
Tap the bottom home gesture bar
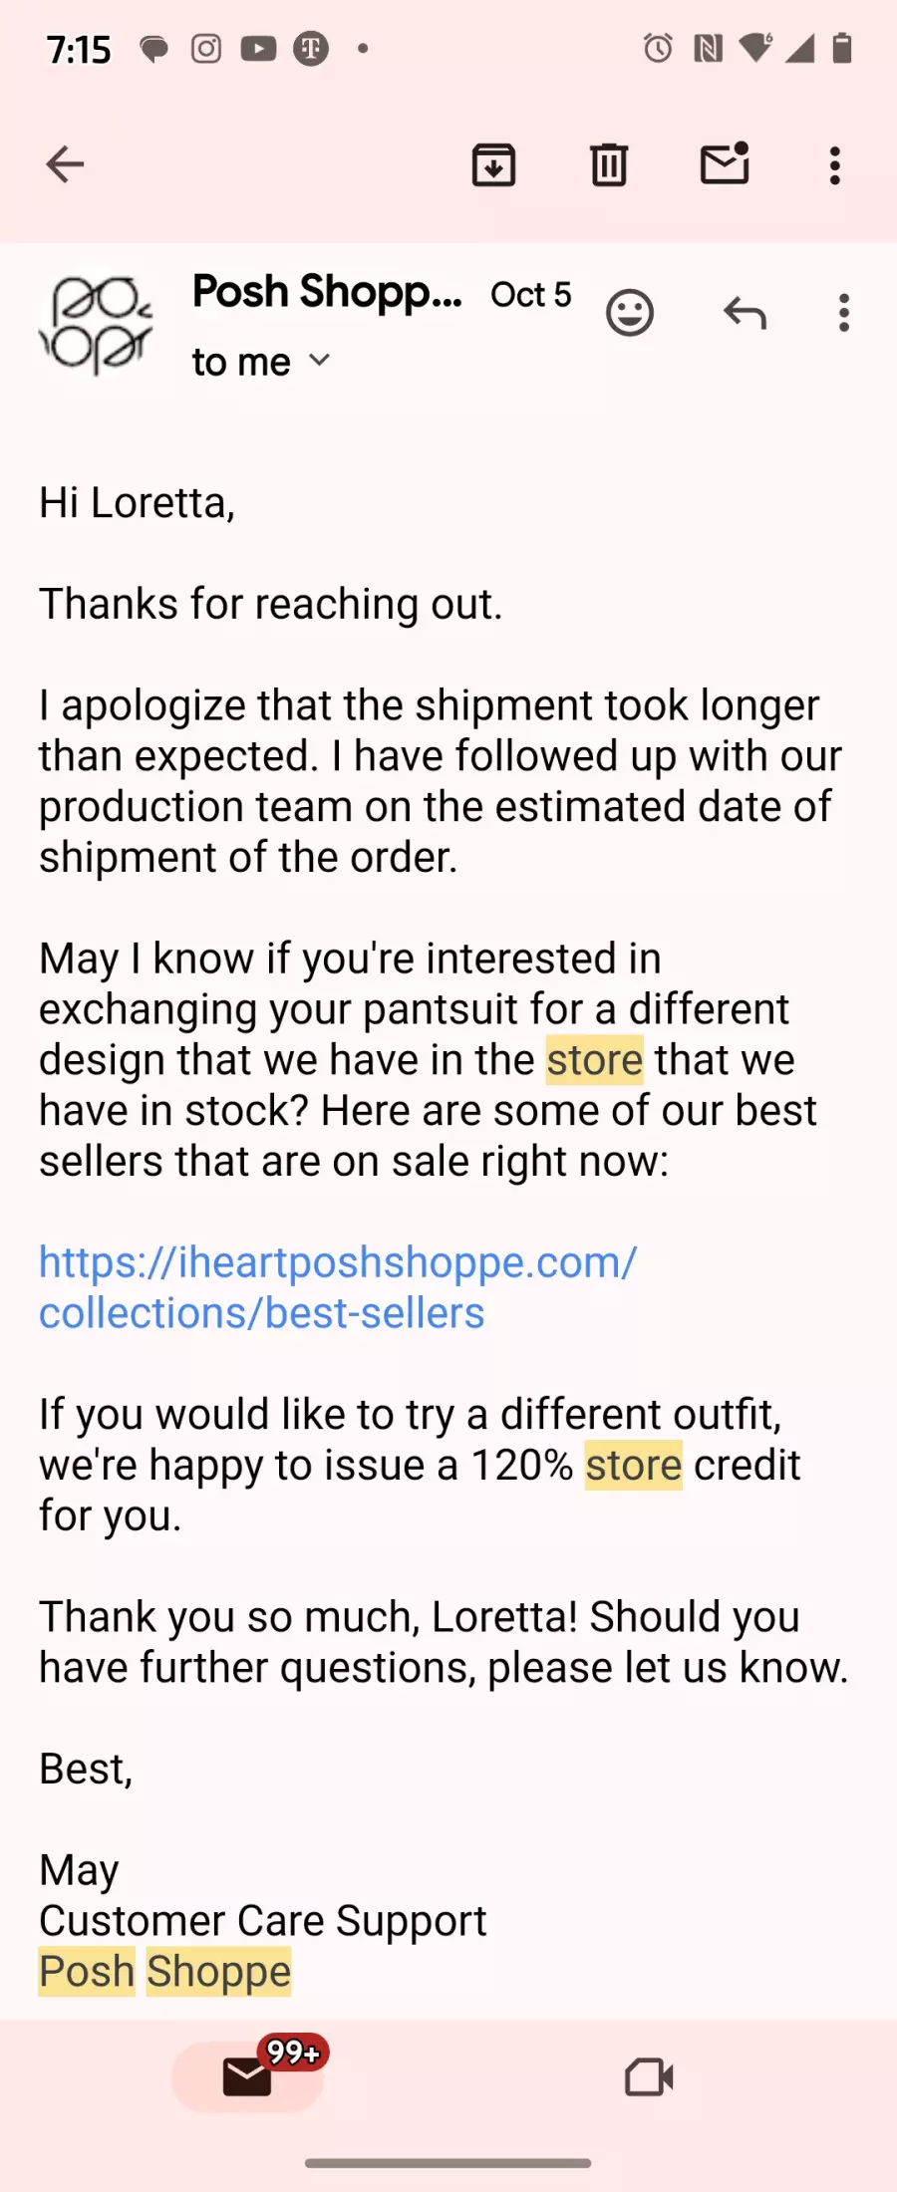(448, 2163)
